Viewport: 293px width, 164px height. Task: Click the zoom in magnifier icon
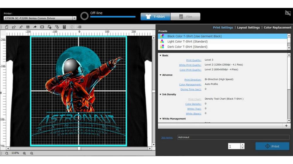click(x=24, y=153)
